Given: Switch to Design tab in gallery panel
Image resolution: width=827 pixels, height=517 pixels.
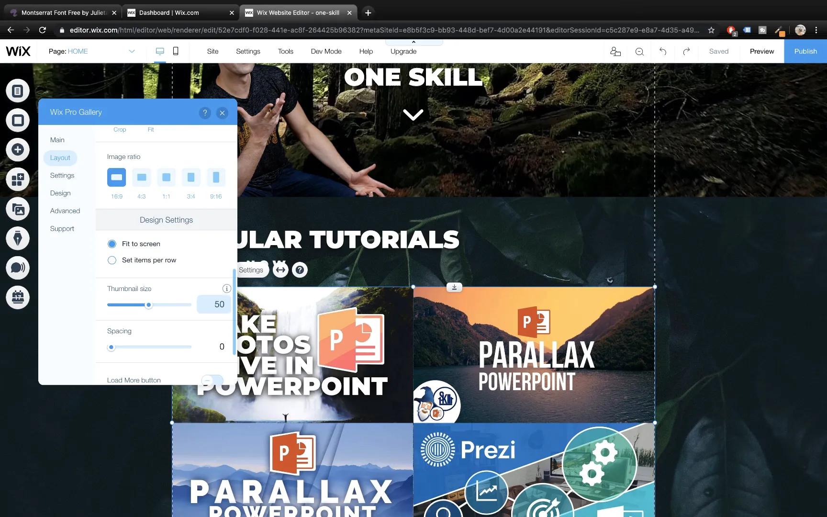Looking at the screenshot, I should (x=60, y=193).
